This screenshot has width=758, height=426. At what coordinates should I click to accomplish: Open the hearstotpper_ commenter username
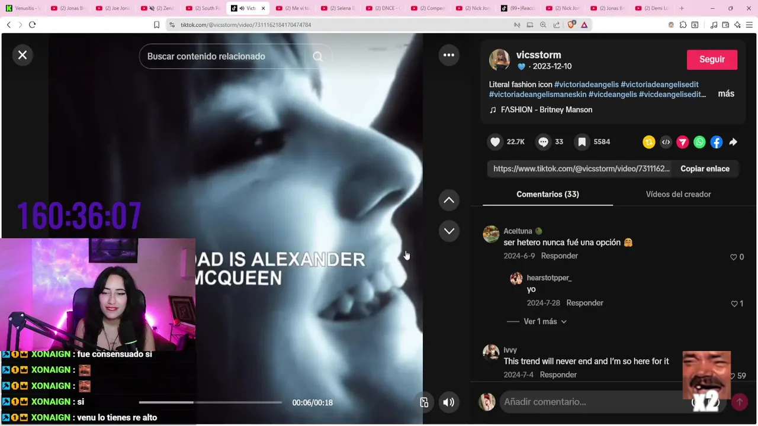pyautogui.click(x=549, y=277)
